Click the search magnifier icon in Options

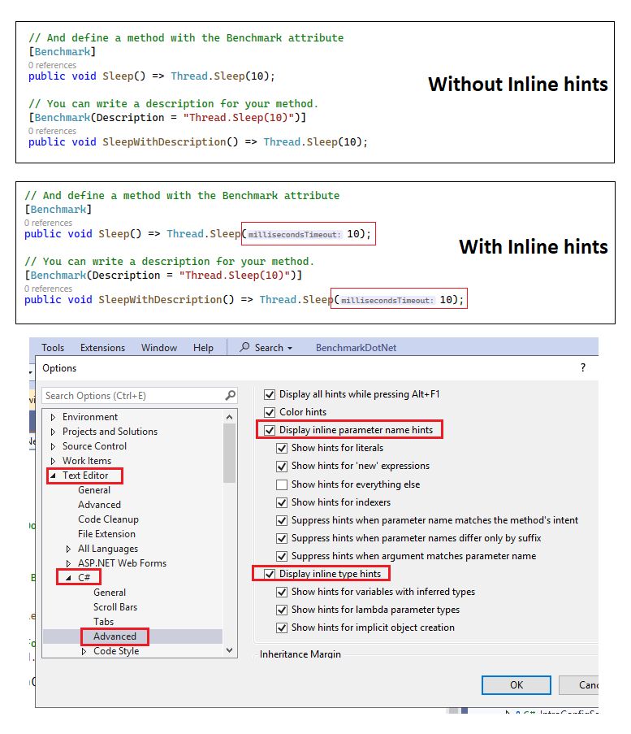(230, 396)
